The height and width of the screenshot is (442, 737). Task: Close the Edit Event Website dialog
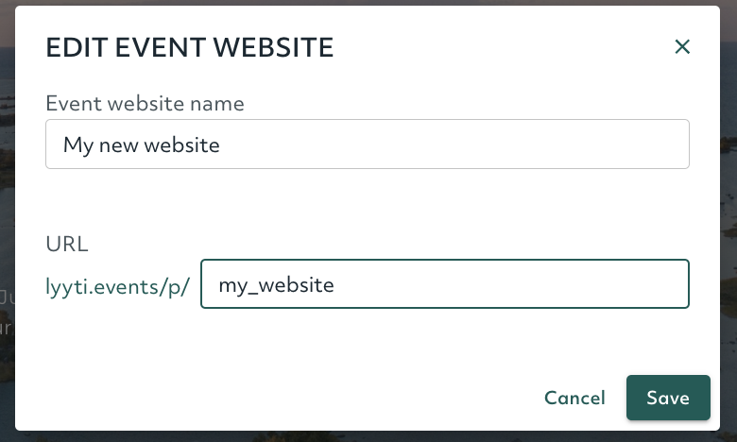coord(682,46)
